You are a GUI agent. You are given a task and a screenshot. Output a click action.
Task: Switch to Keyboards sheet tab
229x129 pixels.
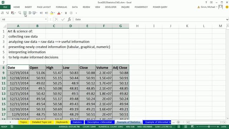[62, 122]
